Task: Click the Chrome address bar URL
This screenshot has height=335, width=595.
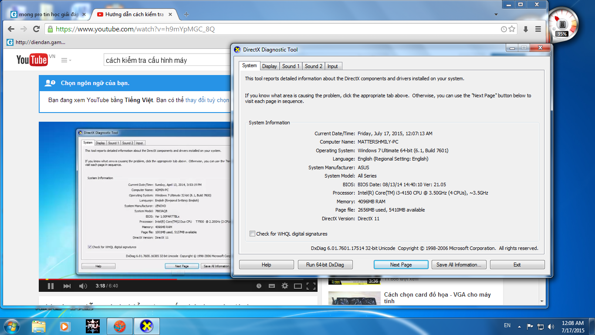Action: coord(135,29)
